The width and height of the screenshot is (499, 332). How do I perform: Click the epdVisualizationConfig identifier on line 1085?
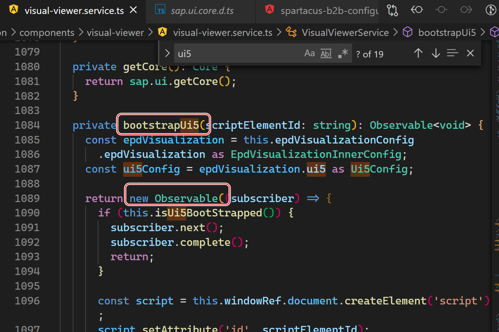pyautogui.click(x=345, y=140)
